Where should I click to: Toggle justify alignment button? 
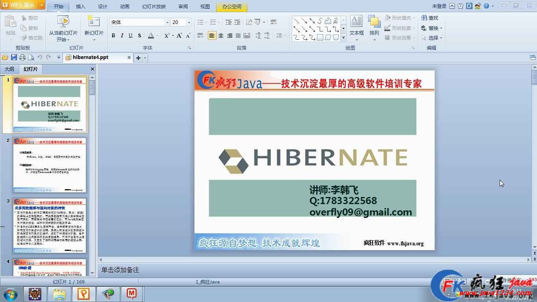pyautogui.click(x=238, y=35)
